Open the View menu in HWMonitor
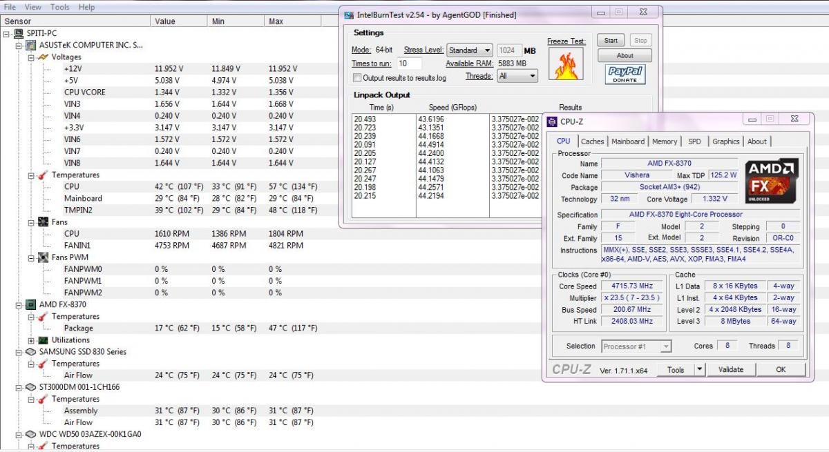The width and height of the screenshot is (829, 452). point(32,7)
